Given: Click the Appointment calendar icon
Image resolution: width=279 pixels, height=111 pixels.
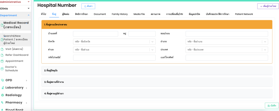Looking at the screenshot, I should point(2,61).
